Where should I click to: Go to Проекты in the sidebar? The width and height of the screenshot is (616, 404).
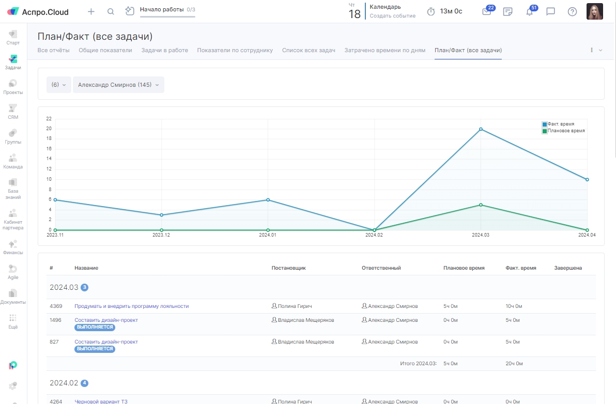[x=13, y=87]
